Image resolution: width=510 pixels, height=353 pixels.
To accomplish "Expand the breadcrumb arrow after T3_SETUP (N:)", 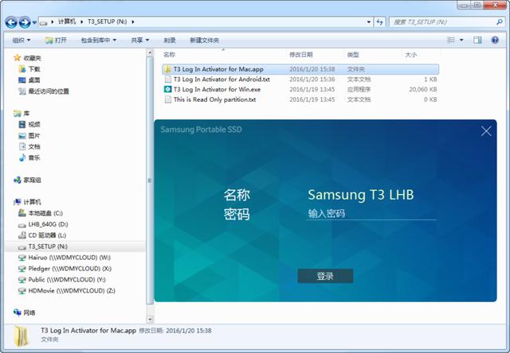I will pyautogui.click(x=133, y=22).
